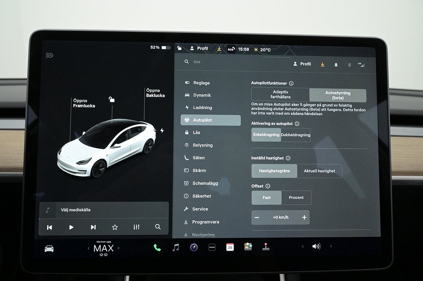This screenshot has height=281, width=423.
Task: Open the music note app in dock
Action: point(176,248)
